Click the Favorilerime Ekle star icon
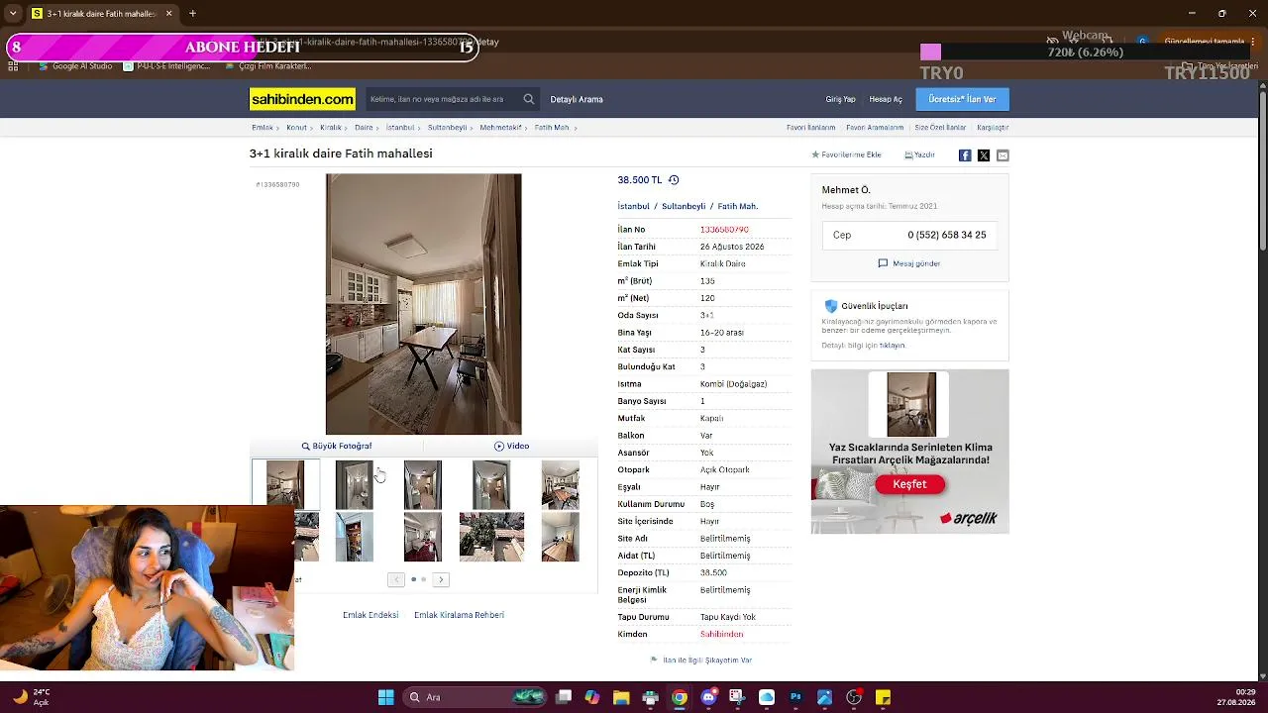This screenshot has width=1268, height=713. tap(815, 155)
